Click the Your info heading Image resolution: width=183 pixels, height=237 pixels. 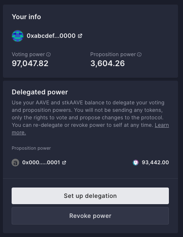click(x=27, y=17)
